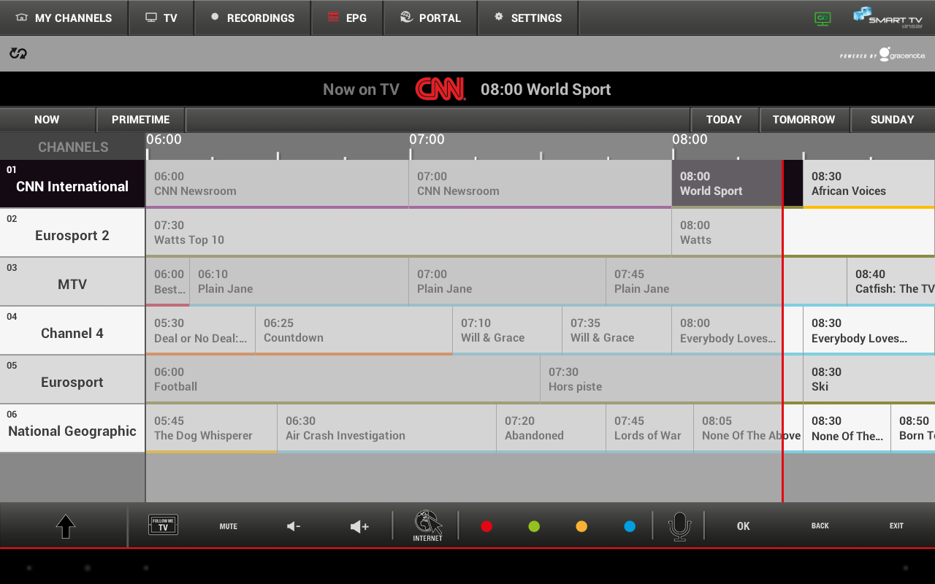Select 08:40 Catfish: The TV show

(891, 282)
